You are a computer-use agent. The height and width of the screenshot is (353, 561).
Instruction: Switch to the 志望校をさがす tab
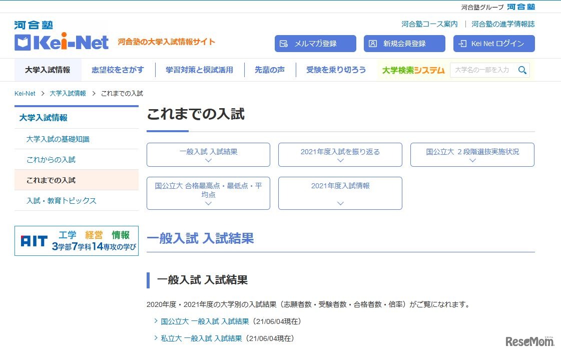[118, 70]
